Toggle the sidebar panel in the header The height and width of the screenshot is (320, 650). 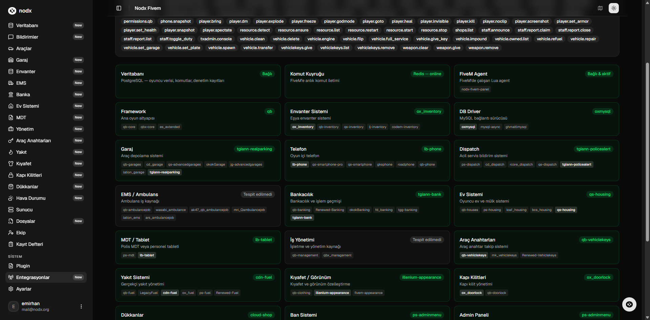tap(119, 8)
